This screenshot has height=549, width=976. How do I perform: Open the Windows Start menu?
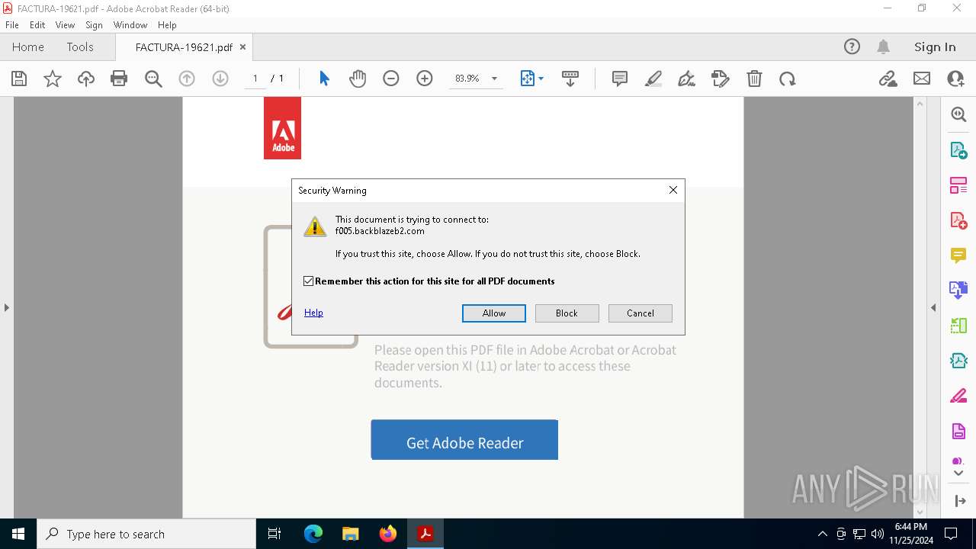[18, 534]
